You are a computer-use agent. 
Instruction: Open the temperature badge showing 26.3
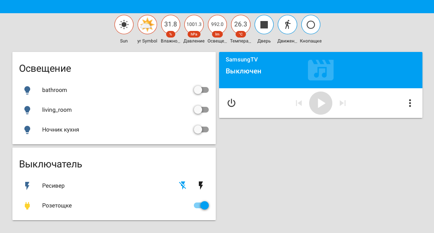tap(241, 25)
